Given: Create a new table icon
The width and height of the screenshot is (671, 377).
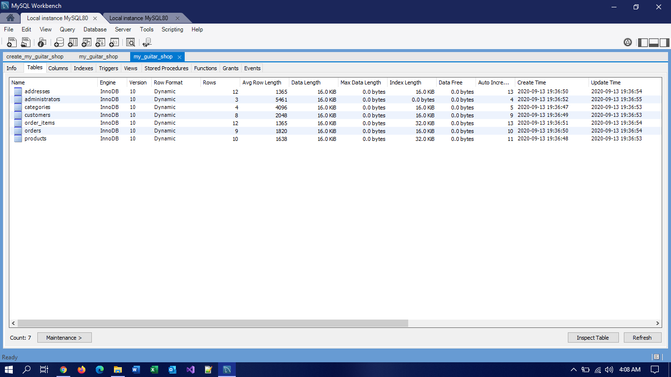Looking at the screenshot, I should click(73, 42).
